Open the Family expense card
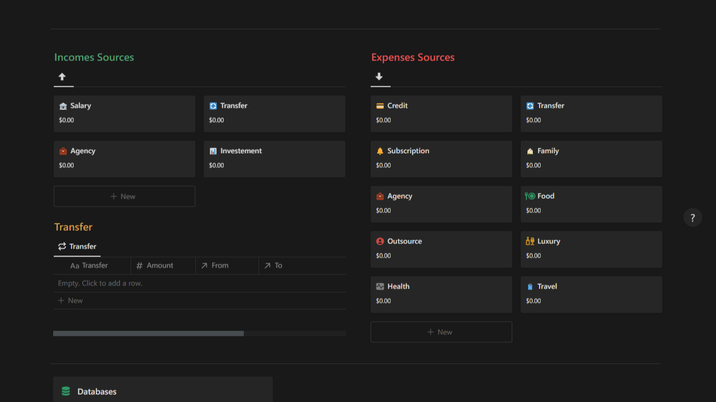Screen dimensions: 716x402 pos(591,159)
